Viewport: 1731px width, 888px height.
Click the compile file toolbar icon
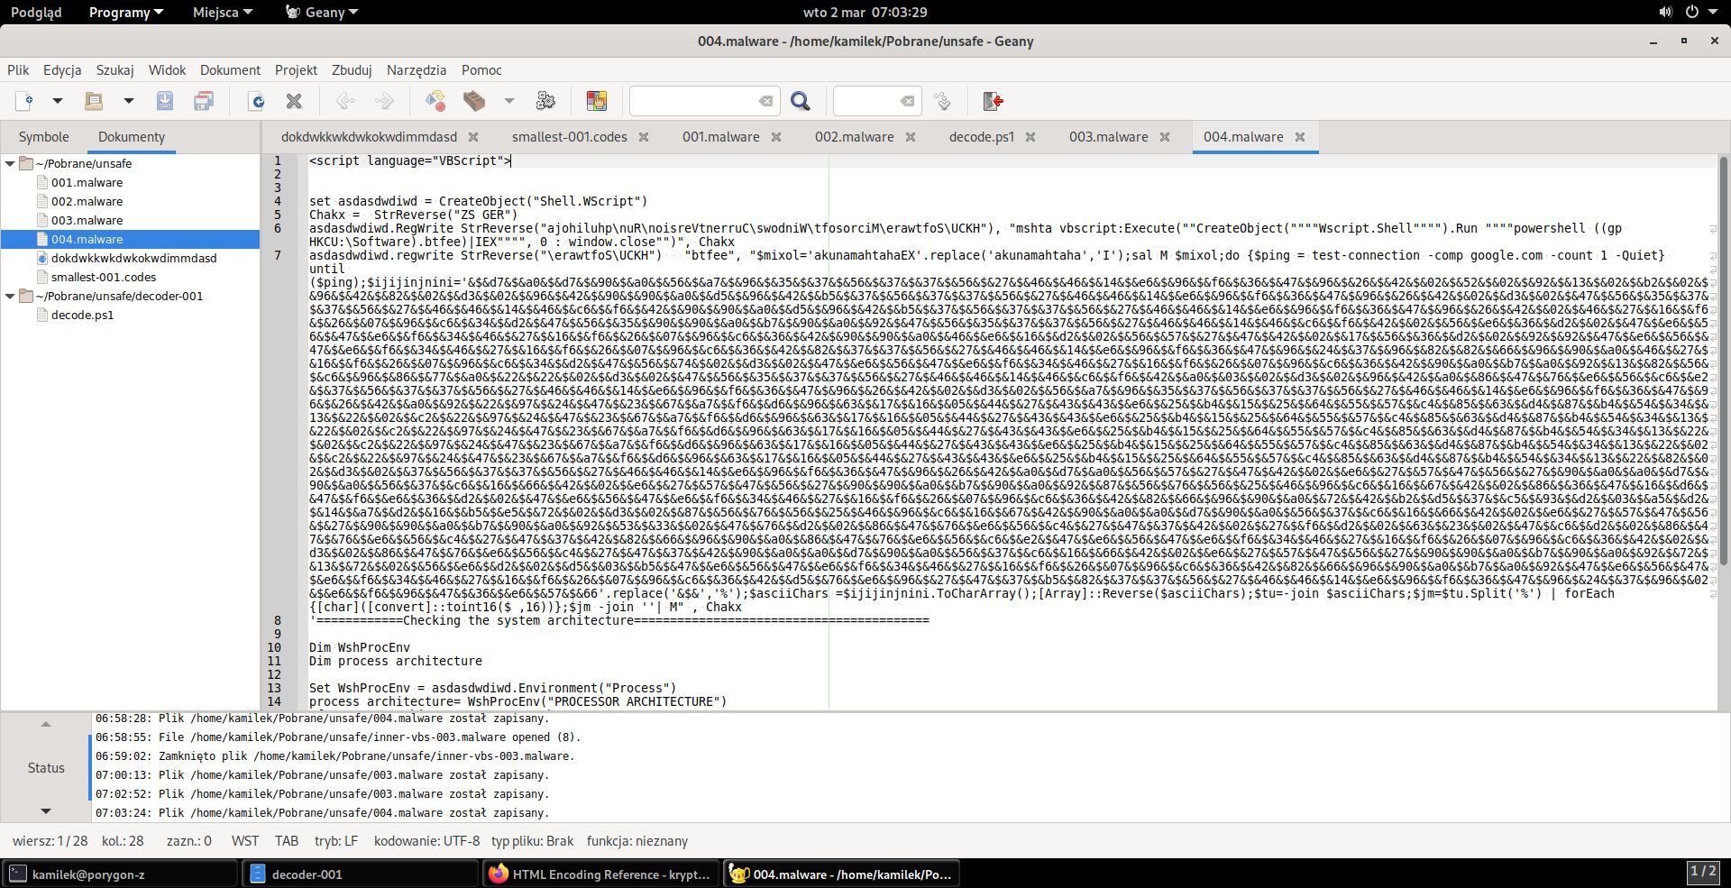click(x=435, y=101)
